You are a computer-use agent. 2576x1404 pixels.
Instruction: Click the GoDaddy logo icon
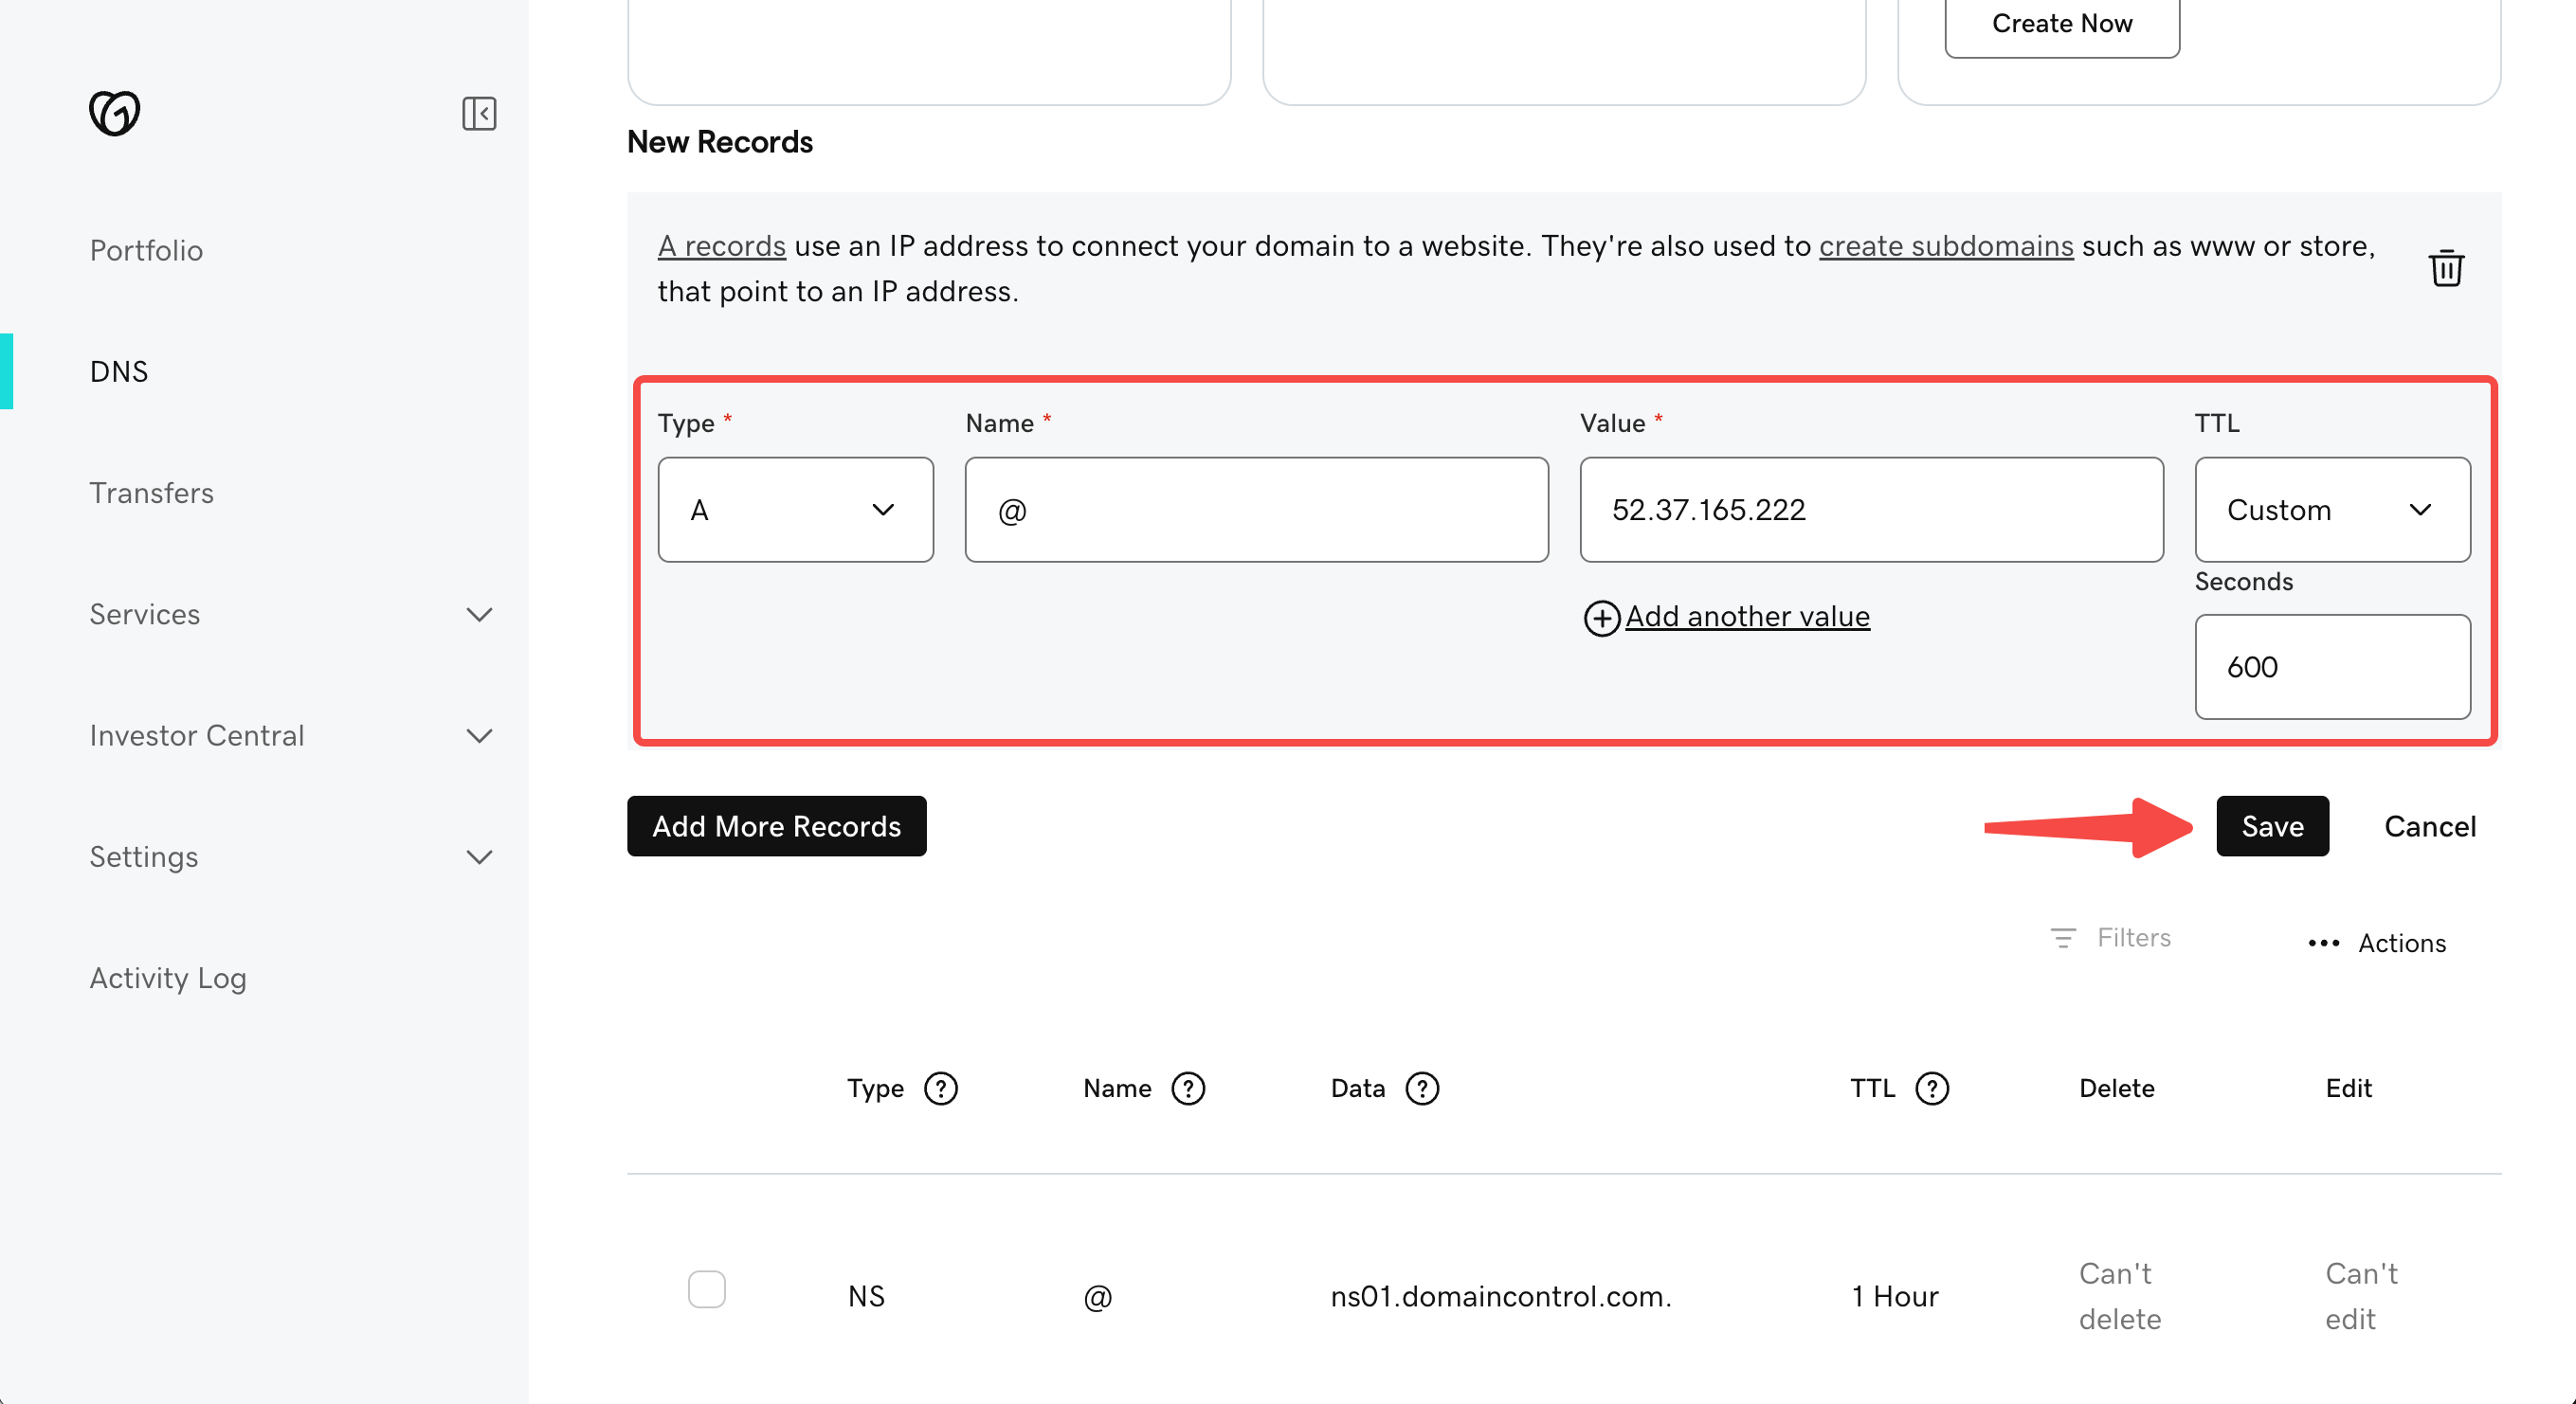point(115,113)
